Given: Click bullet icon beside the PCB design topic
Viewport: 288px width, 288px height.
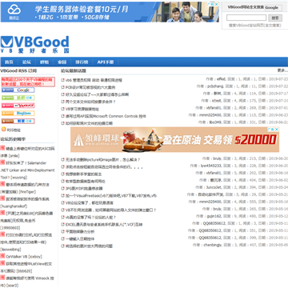Looking at the screenshot, I should [63, 87].
